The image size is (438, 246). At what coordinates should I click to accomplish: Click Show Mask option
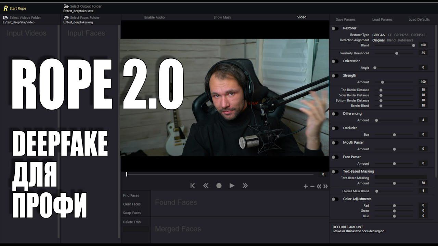(222, 17)
